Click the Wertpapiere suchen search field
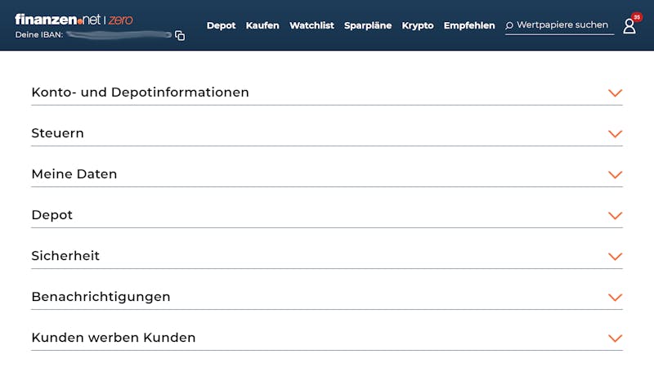 tap(562, 25)
